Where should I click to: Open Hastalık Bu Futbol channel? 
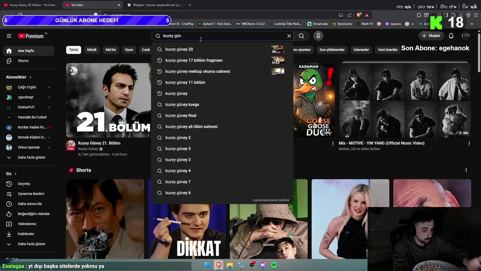(28, 117)
